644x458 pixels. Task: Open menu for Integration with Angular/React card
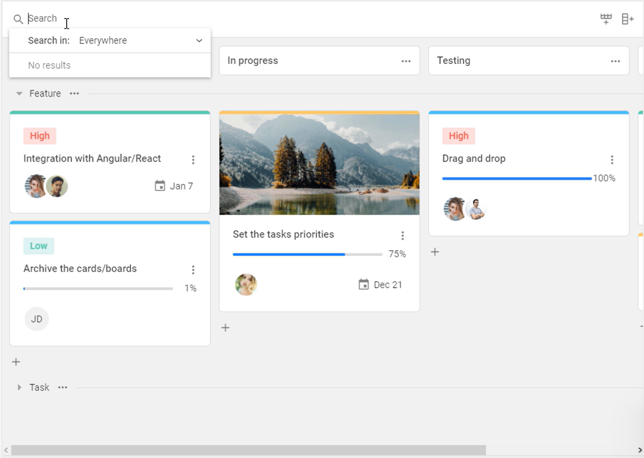(x=193, y=159)
